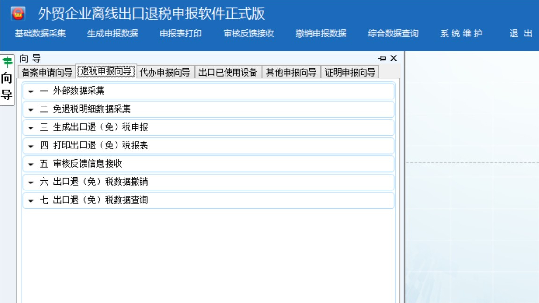
Task: Click the 外部数据采集 section title
Action: coord(79,91)
